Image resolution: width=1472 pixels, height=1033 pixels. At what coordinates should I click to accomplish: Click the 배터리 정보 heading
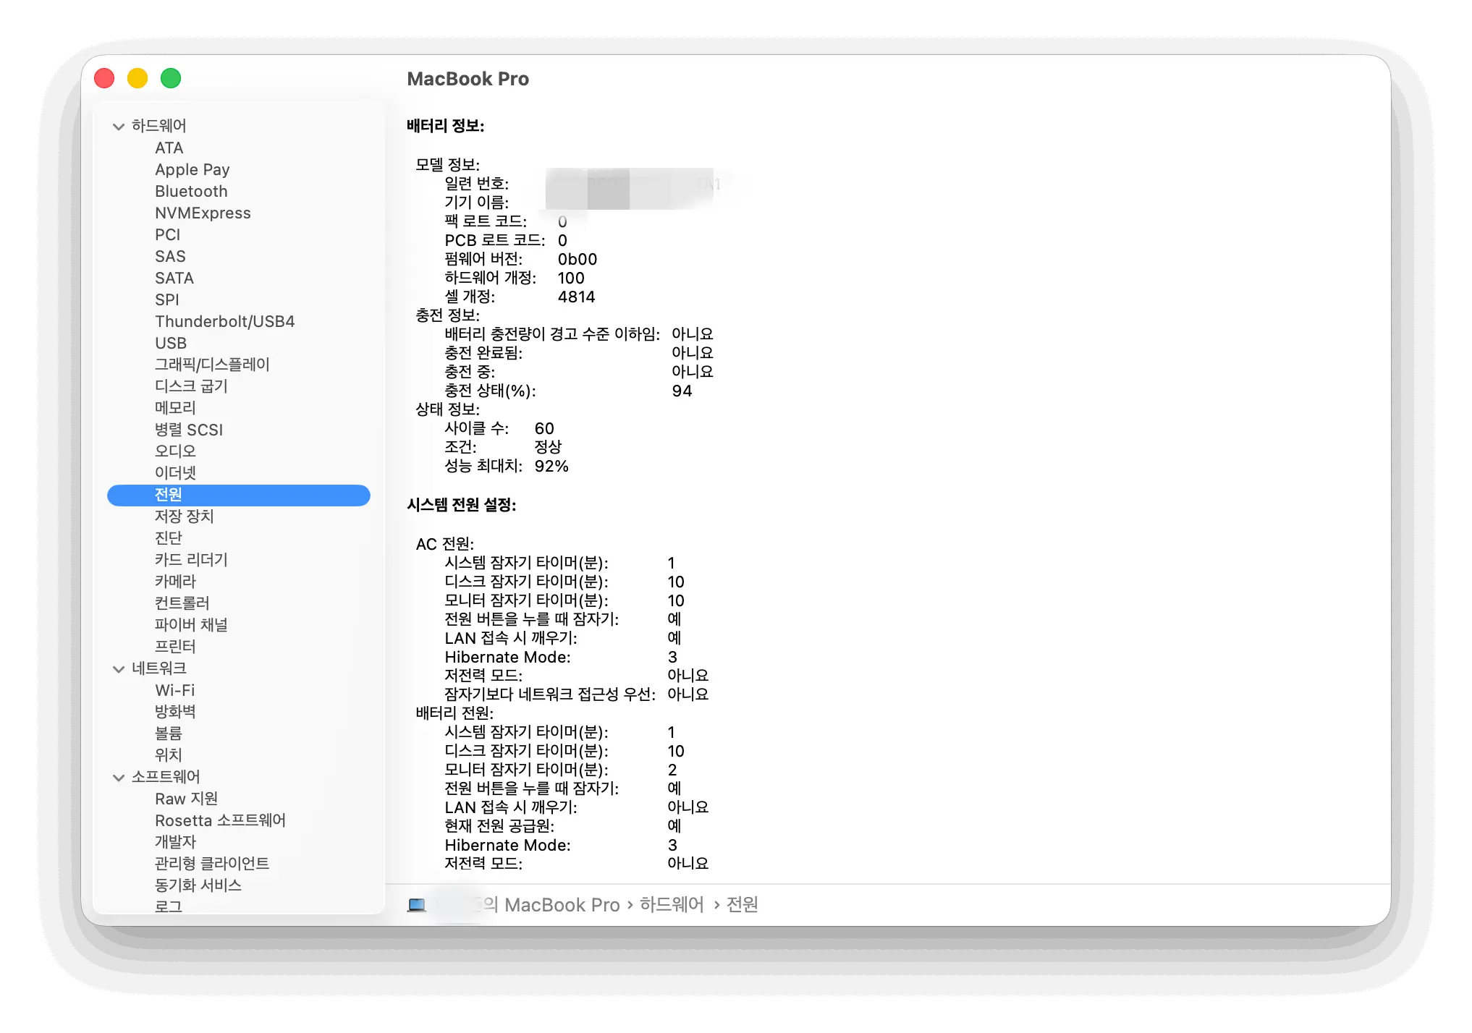tap(446, 126)
